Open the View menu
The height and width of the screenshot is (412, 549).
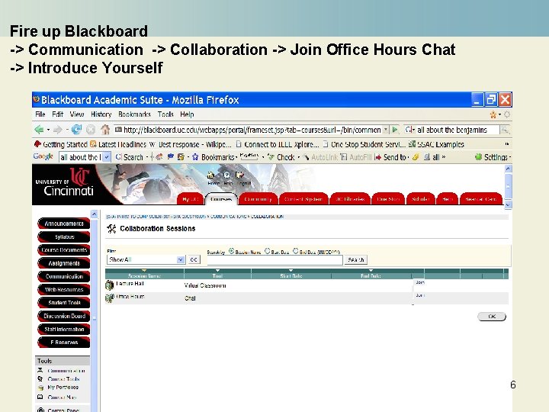77,114
